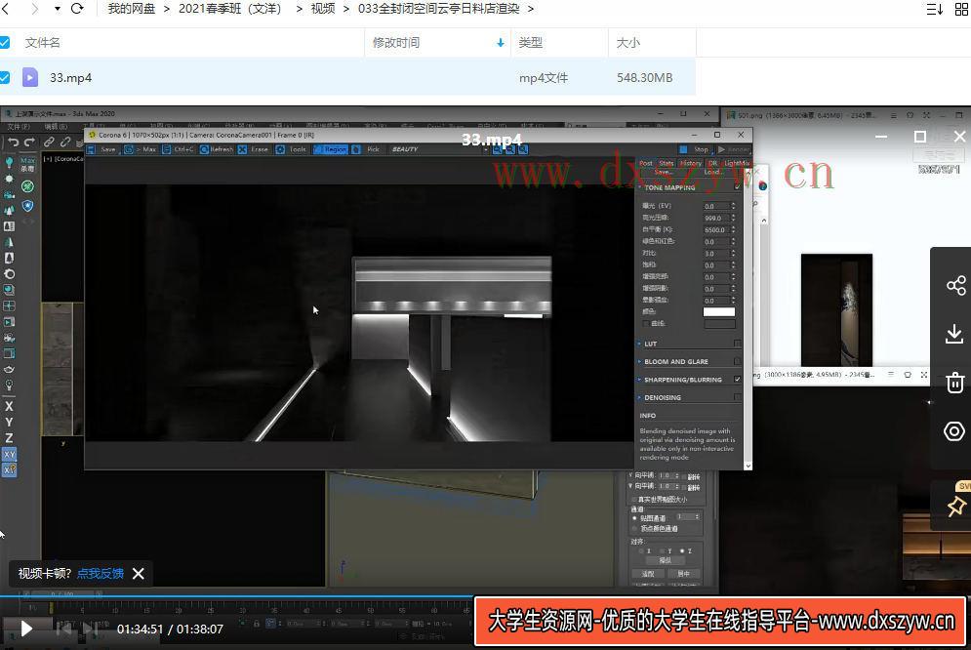
Task: Uncheck the 33.mp4 file checkbox
Action: 4,77
